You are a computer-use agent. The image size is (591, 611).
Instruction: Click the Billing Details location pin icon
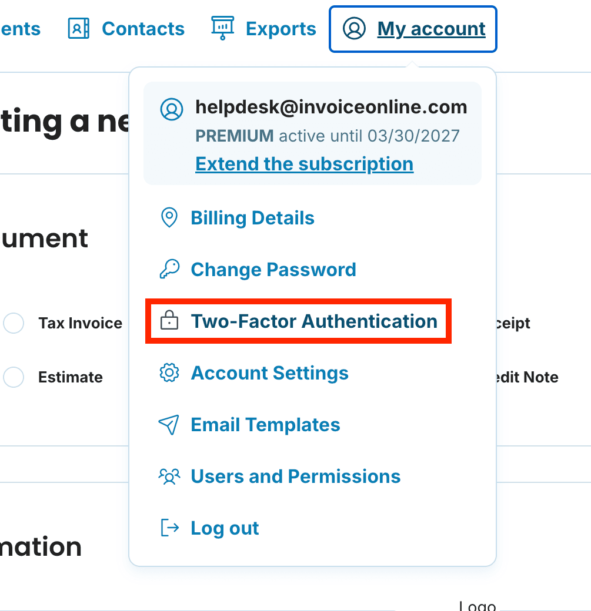169,218
